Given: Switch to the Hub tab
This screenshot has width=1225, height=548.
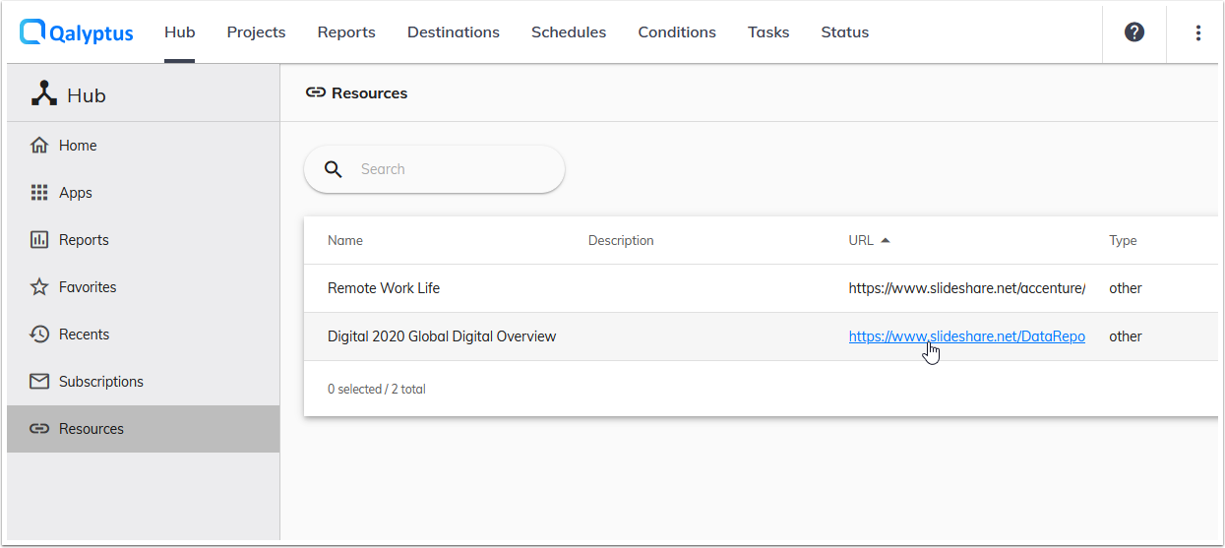Looking at the screenshot, I should [180, 32].
